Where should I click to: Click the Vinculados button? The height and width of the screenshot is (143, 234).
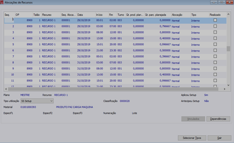[193, 119]
